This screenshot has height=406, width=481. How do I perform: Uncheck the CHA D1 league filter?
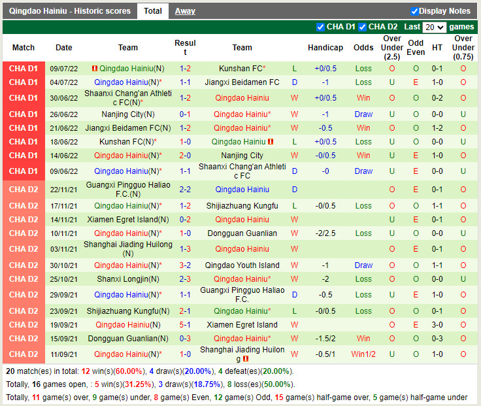click(x=320, y=27)
